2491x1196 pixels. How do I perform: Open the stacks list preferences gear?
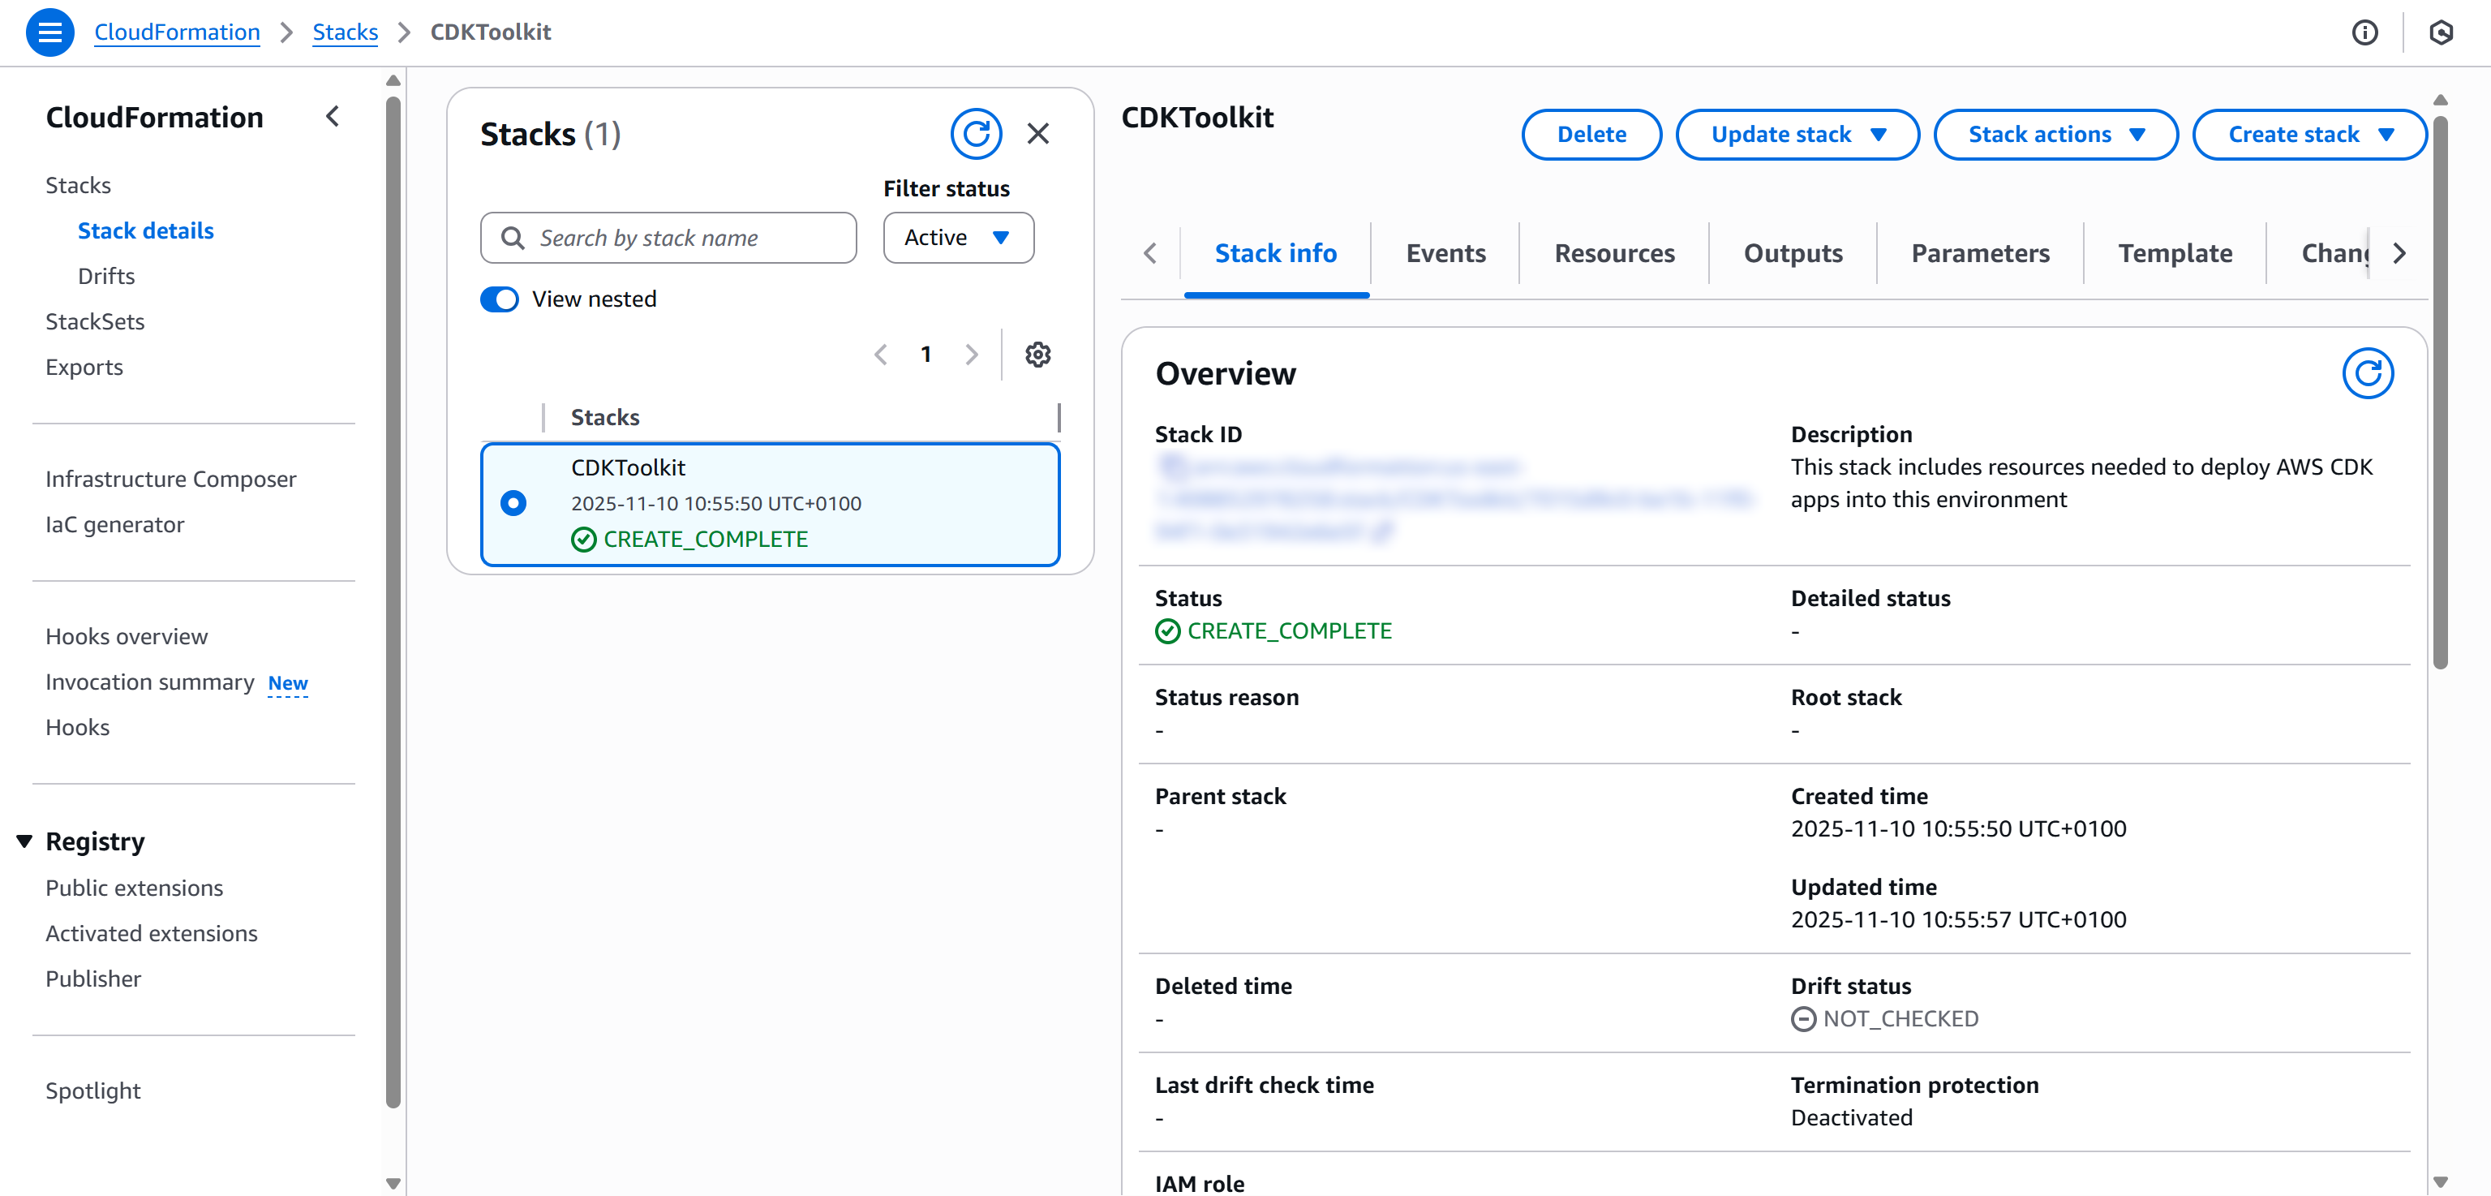[1037, 354]
